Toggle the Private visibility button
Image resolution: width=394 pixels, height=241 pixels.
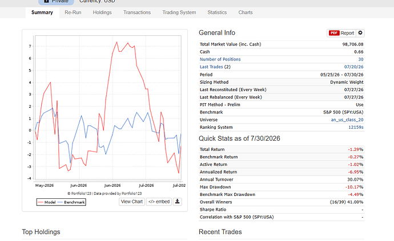56,2
